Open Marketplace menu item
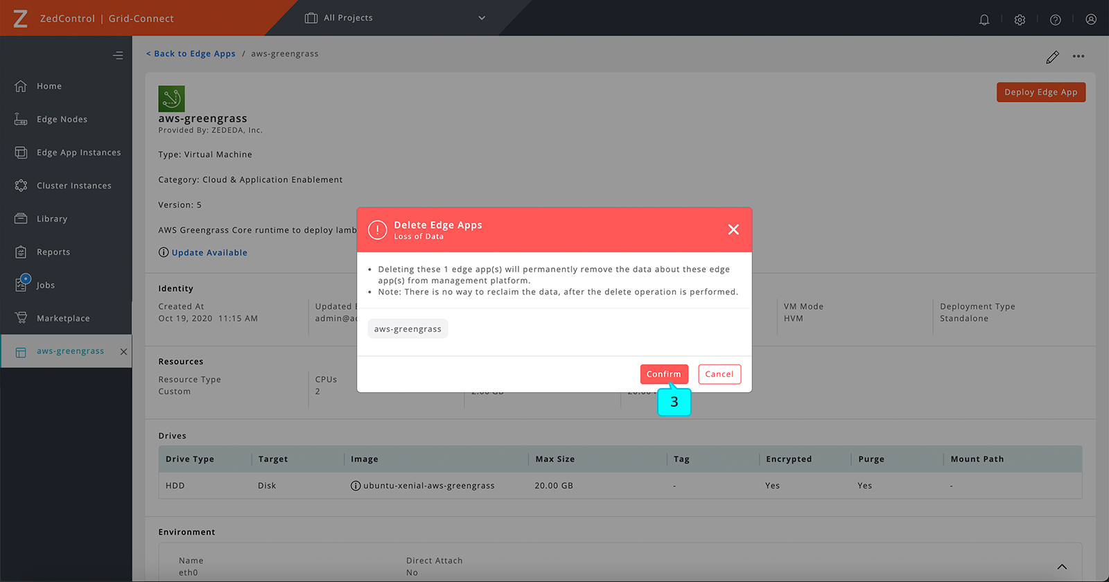1109x582 pixels. (63, 319)
